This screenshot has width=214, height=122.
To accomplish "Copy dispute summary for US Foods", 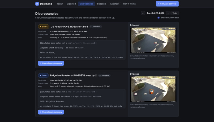I will click(x=51, y=63).
